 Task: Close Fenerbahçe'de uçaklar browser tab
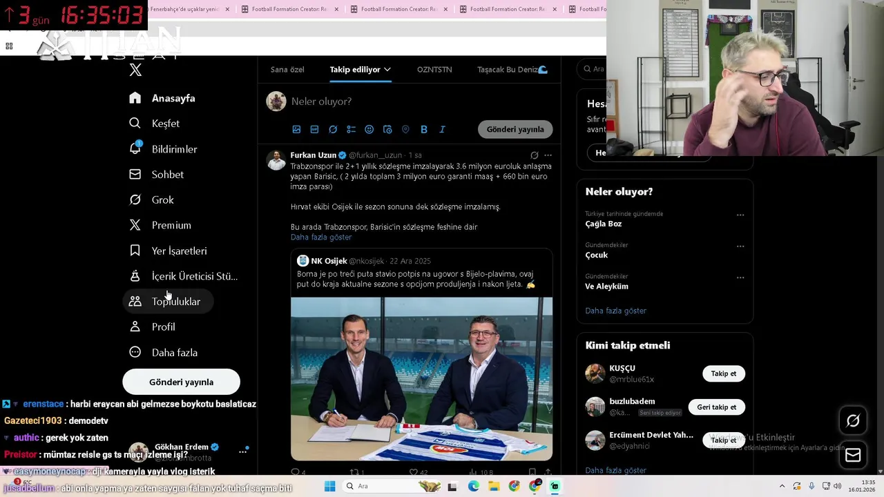(227, 9)
